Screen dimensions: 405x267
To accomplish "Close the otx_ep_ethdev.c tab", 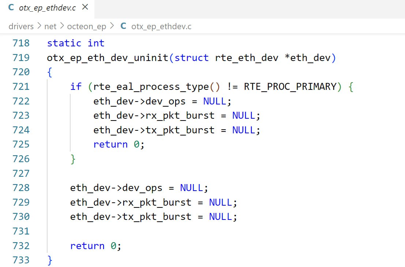I will (85, 7).
